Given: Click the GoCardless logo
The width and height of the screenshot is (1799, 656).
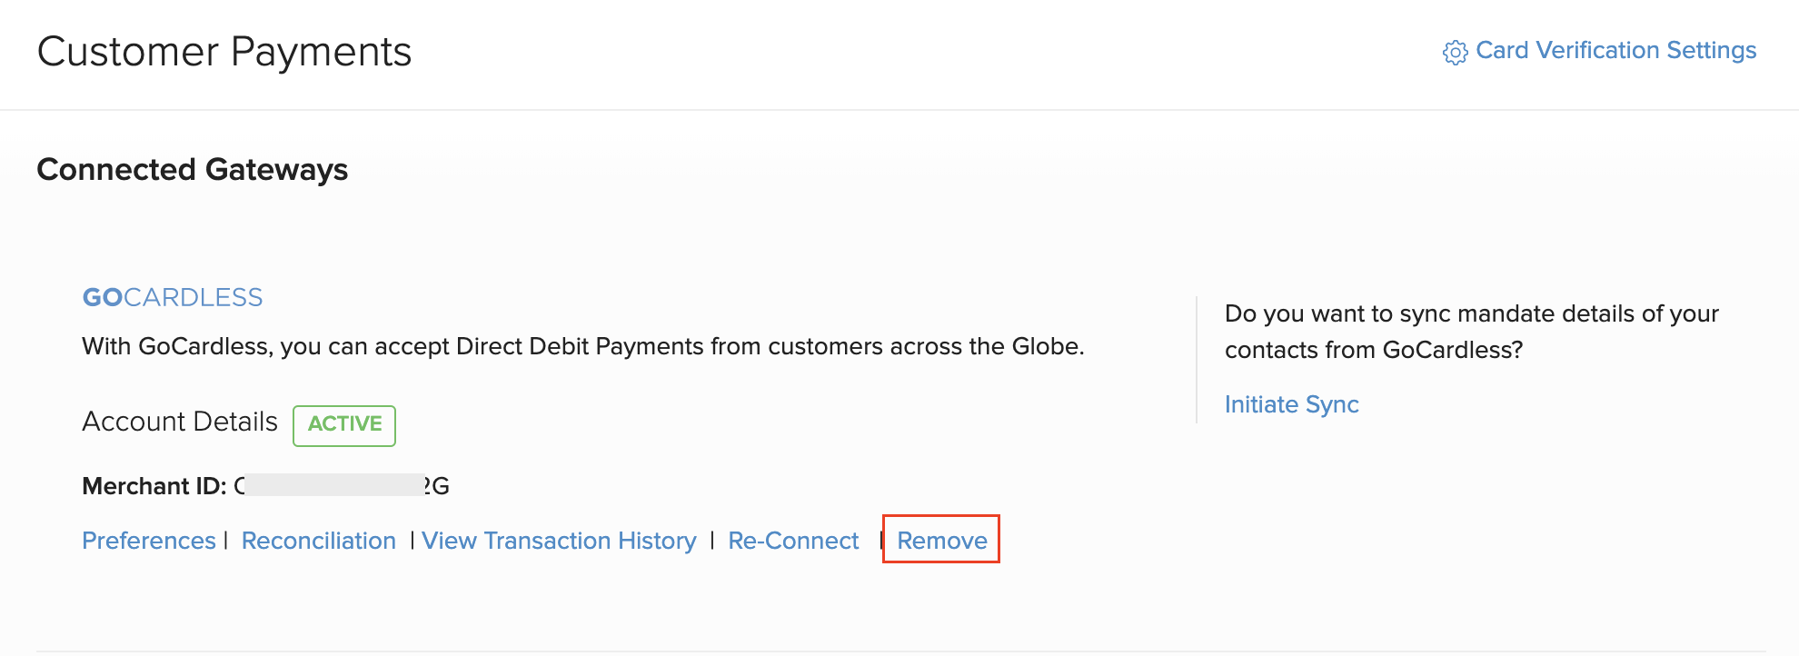Looking at the screenshot, I should click(173, 297).
